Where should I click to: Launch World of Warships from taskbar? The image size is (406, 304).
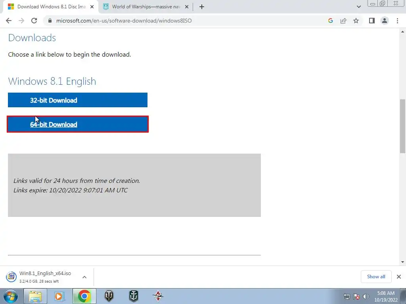pos(134,296)
